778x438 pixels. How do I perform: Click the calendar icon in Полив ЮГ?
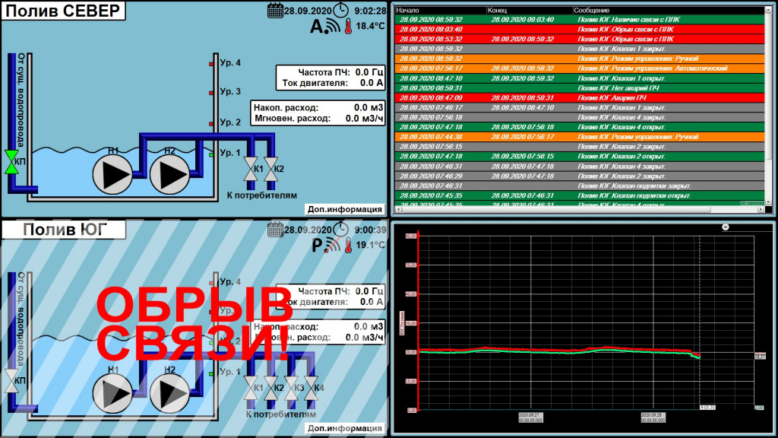click(x=275, y=230)
